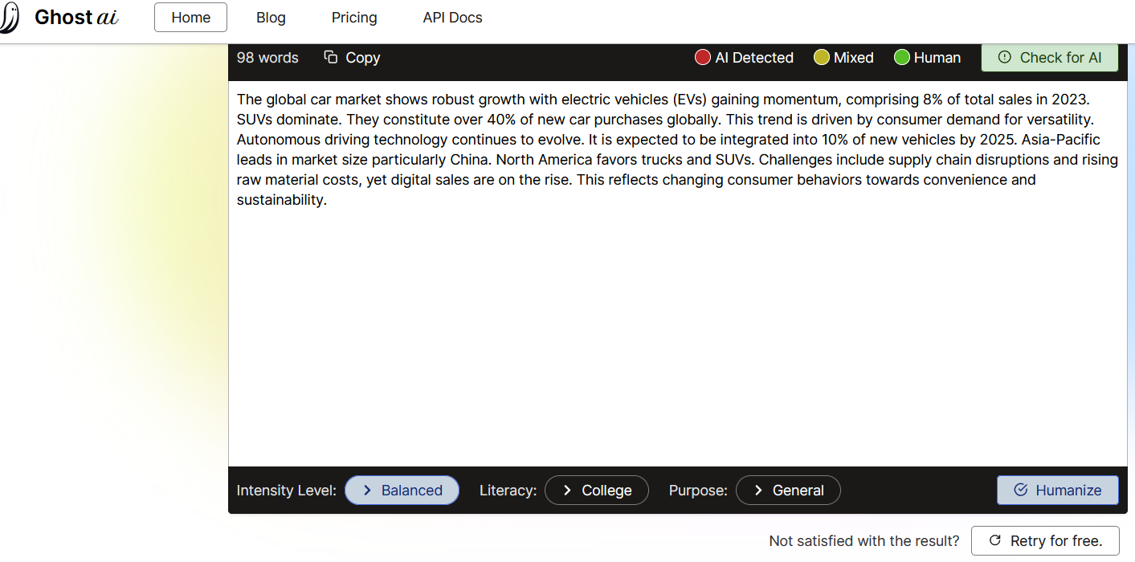Screen dimensions: 1135x562
Task: Click the 'Not satisfied with the result?' text
Action: 863,541
